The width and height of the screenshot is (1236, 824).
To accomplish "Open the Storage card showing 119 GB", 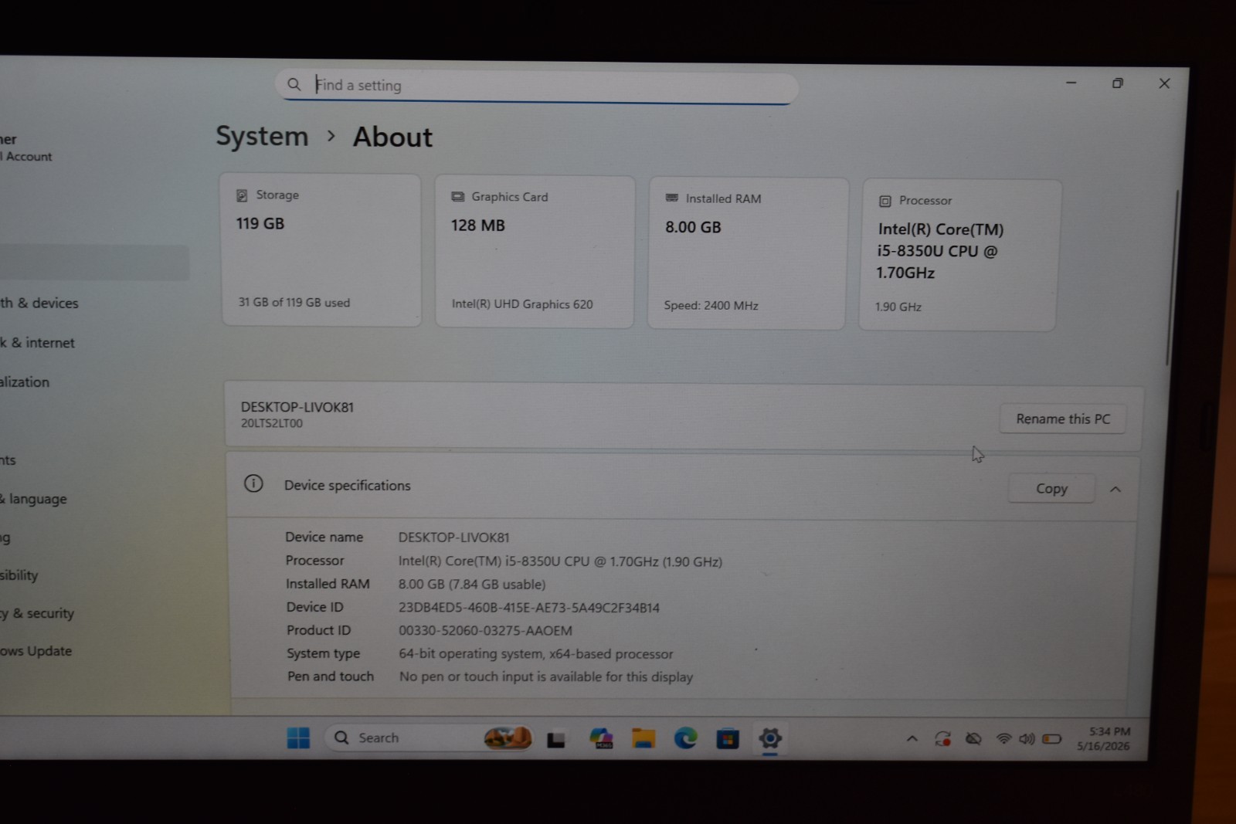I will pyautogui.click(x=321, y=249).
